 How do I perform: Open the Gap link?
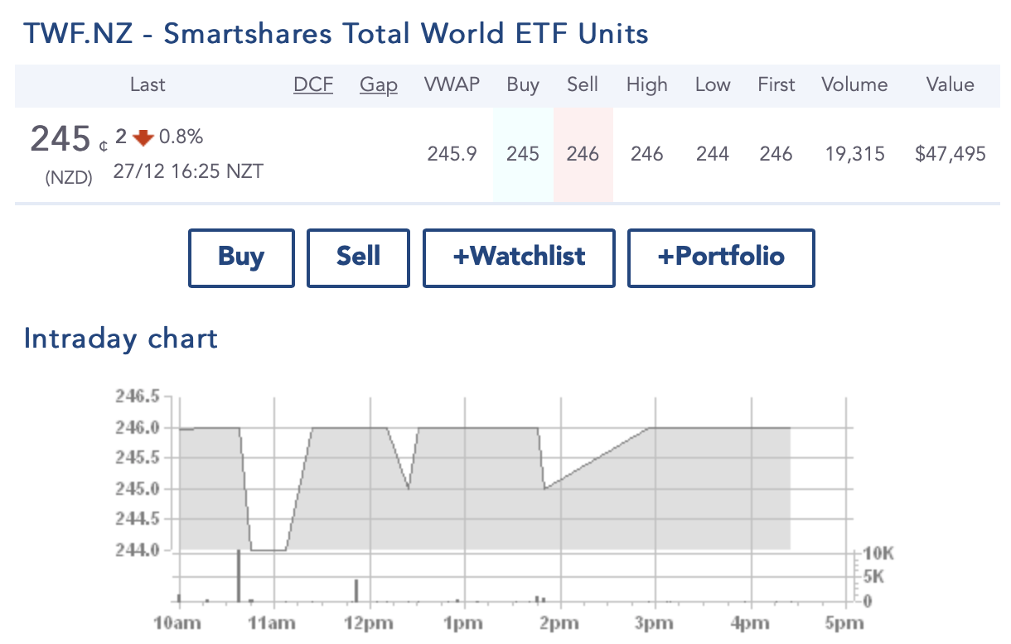point(378,84)
